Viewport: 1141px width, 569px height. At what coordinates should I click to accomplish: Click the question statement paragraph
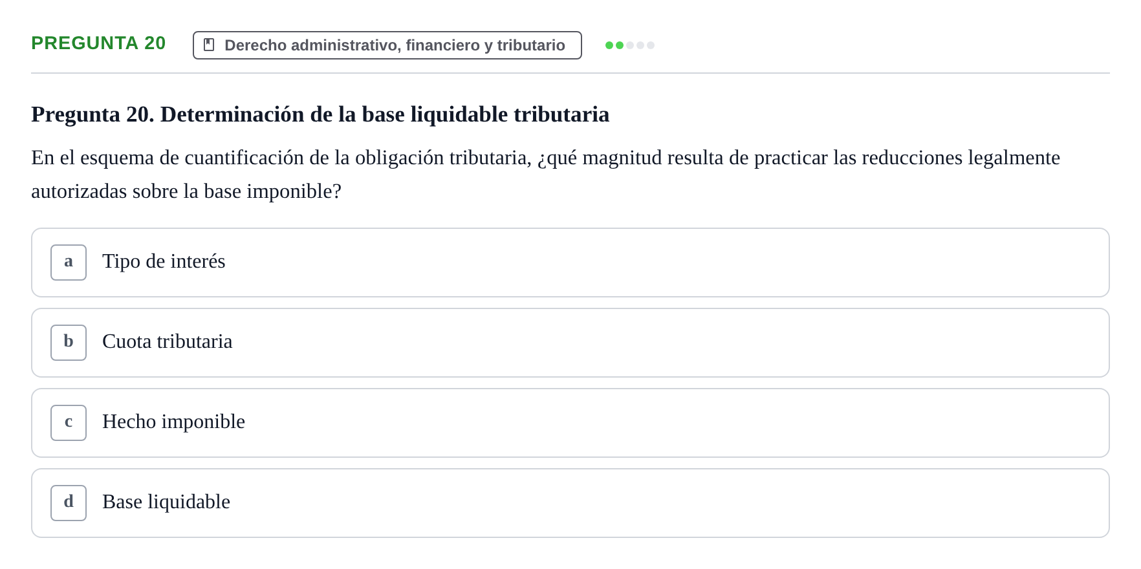click(545, 175)
